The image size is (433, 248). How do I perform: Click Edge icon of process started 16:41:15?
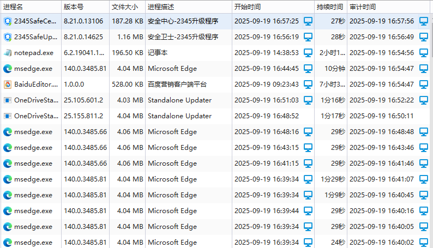pyautogui.click(x=8, y=164)
